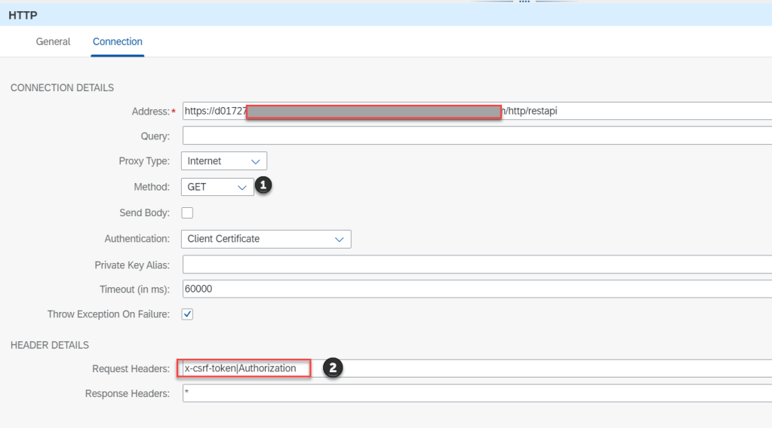Click the Method dropdown chevron arrow
Viewport: 772px width, 428px height.
click(x=242, y=187)
